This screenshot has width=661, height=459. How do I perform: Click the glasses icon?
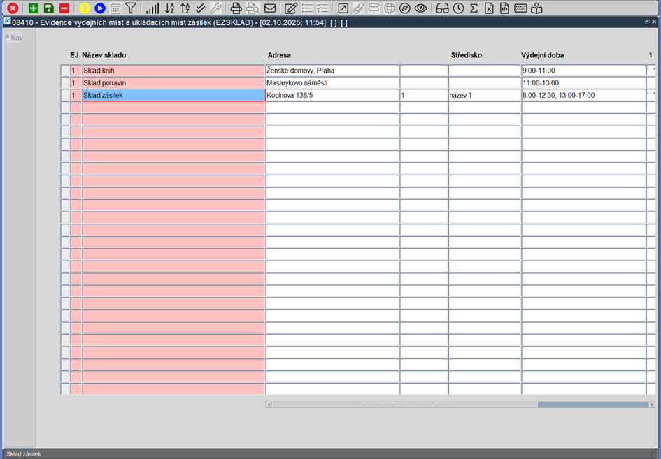(442, 8)
